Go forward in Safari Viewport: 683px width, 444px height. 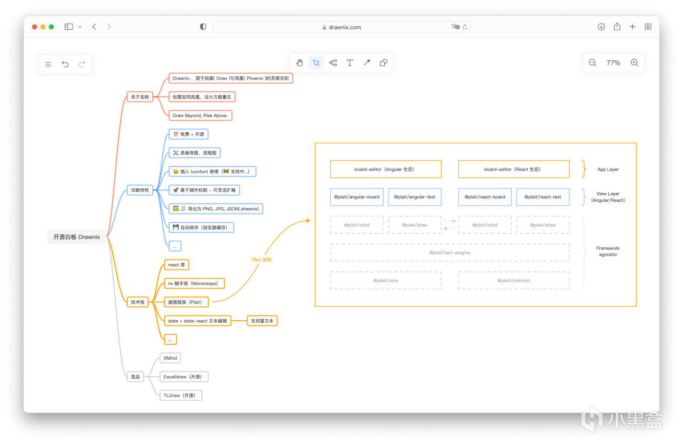point(109,27)
